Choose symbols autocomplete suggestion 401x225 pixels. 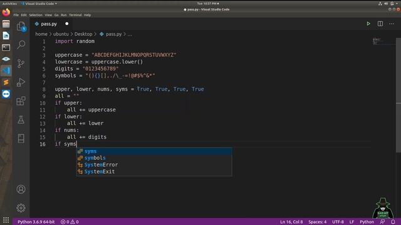[154, 158]
